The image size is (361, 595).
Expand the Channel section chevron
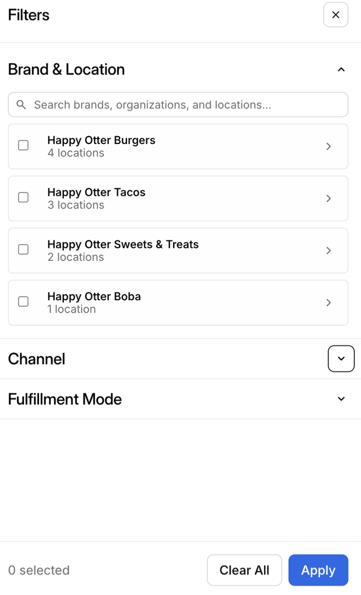tap(341, 358)
